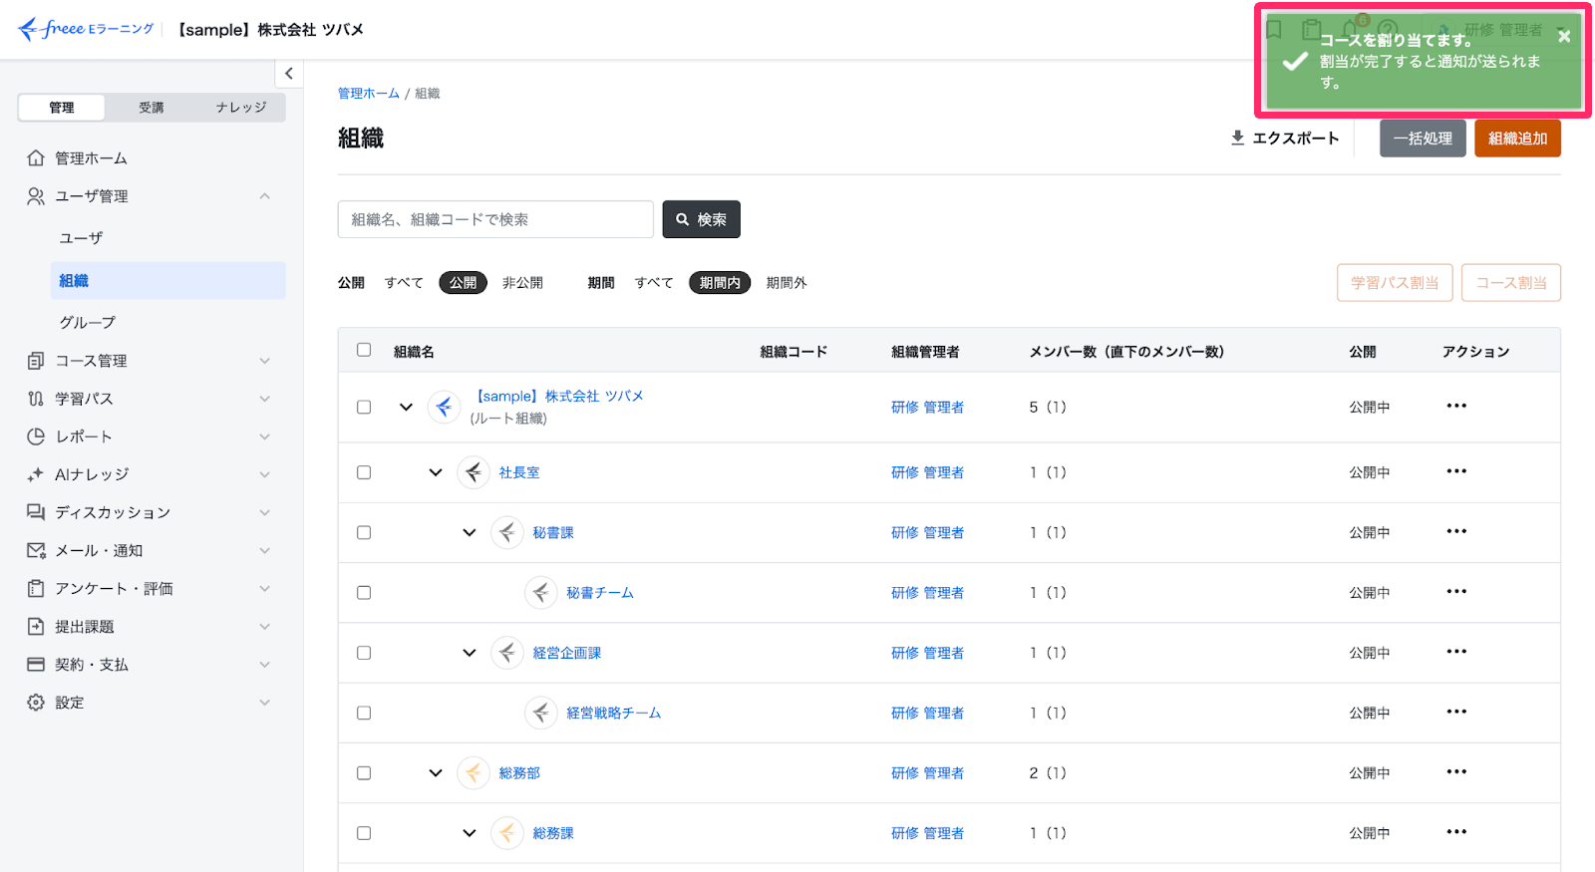The image size is (1595, 872).
Task: Focus the 組織名、組織コードで検索 field
Action: (495, 219)
